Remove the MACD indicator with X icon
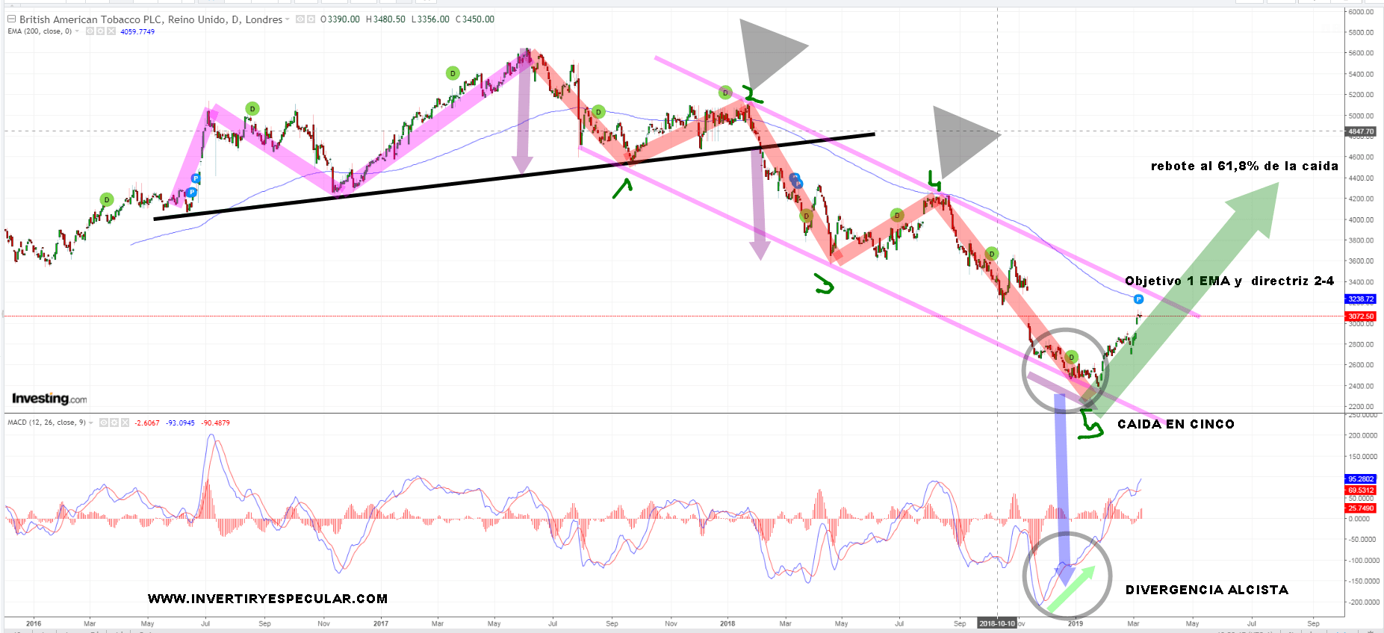This screenshot has width=1384, height=633. click(125, 422)
